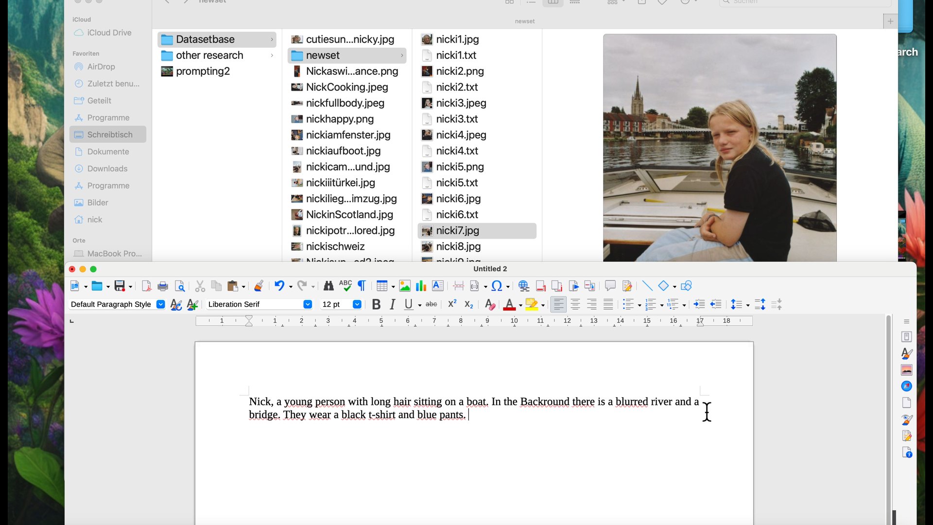Click the Increase Indent icon
The height and width of the screenshot is (525, 933).
click(699, 304)
